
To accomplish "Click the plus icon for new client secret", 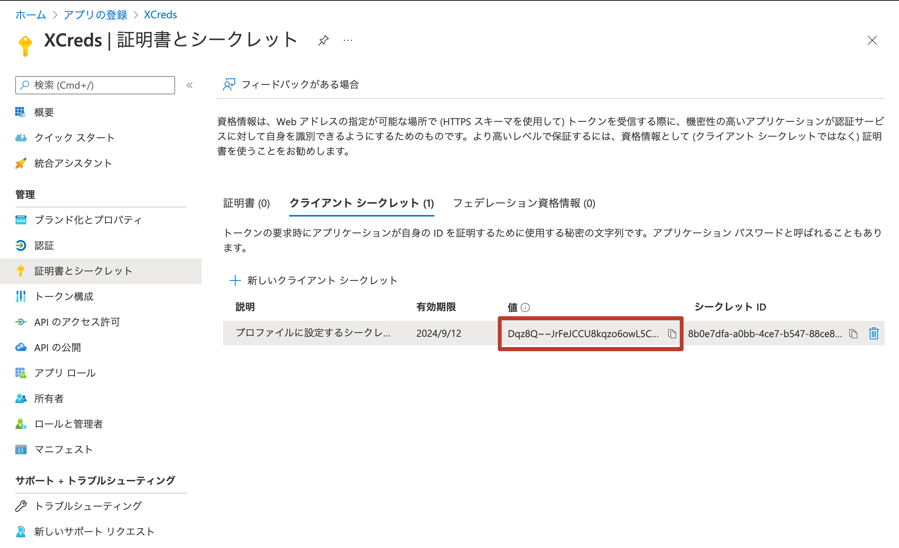I will click(x=235, y=280).
